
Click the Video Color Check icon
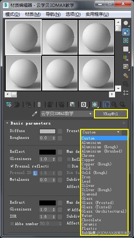pyautogui.click(x=126, y=58)
